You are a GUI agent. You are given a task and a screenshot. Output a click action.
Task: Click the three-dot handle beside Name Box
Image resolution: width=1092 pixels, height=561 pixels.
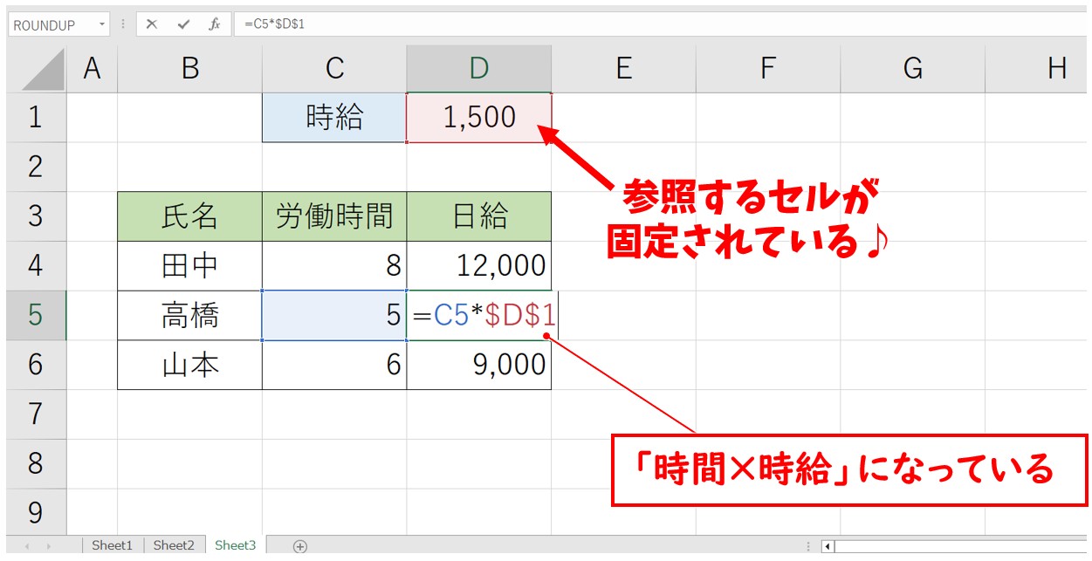click(x=123, y=24)
